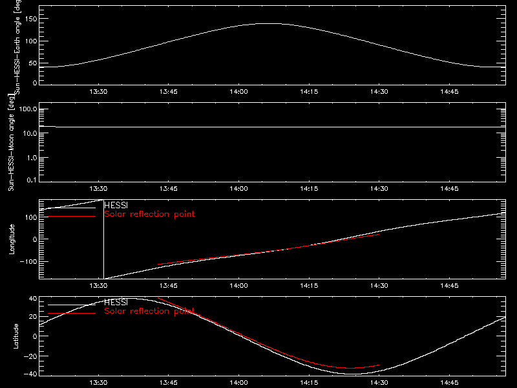This screenshot has height=388, width=517.
Task: Click the 100 tick in Longitude plot
Action: 30,217
